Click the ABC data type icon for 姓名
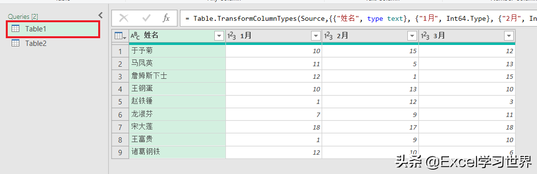Screen dimensions: 537x174 pyautogui.click(x=136, y=36)
